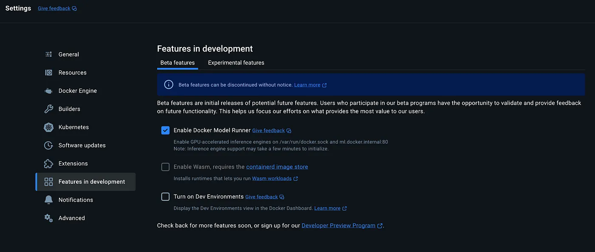Click text mentioning /var/run/docker.sock
Viewport: 595px width, 252px height.
click(x=281, y=142)
